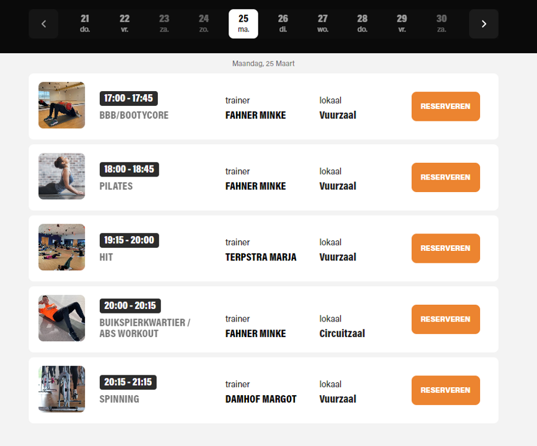537x446 pixels.
Task: Reserve the Buikspierkwartier / Abs Workout
Action: tap(445, 319)
